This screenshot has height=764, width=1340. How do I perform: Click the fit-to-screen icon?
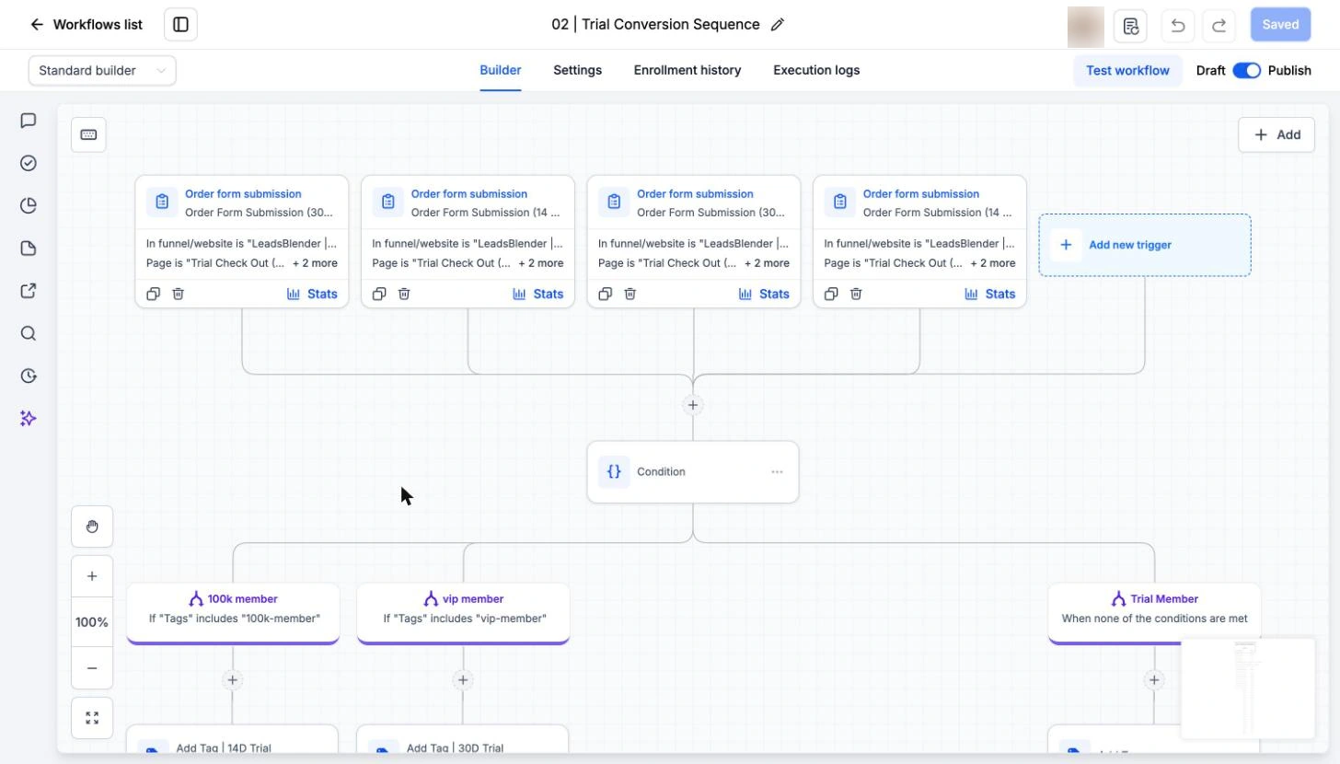click(92, 718)
